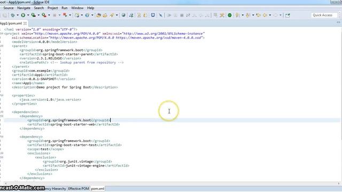Image resolution: width=342 pixels, height=192 pixels.
Task: Click on spring-boot-starter-web artifactId text
Action: click(73, 124)
